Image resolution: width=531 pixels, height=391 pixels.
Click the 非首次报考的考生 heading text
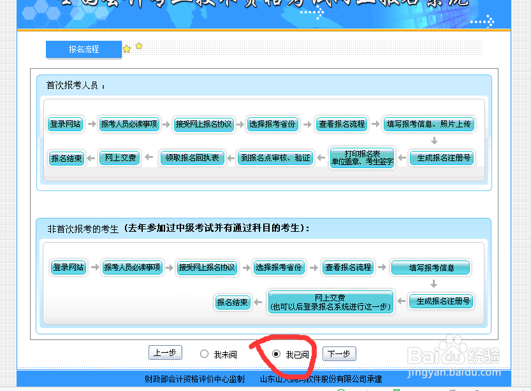83,229
